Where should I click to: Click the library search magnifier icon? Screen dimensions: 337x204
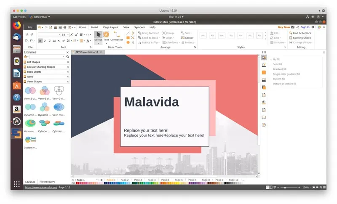click(x=67, y=56)
